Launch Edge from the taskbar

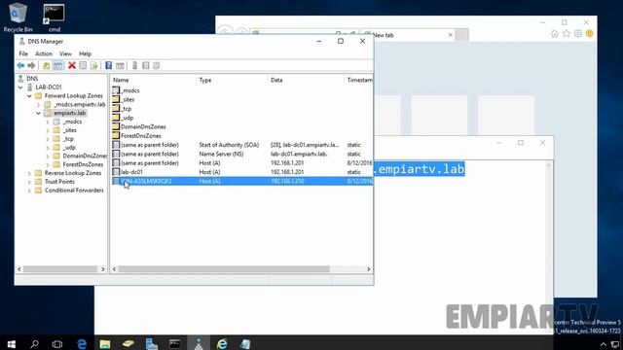click(82, 343)
